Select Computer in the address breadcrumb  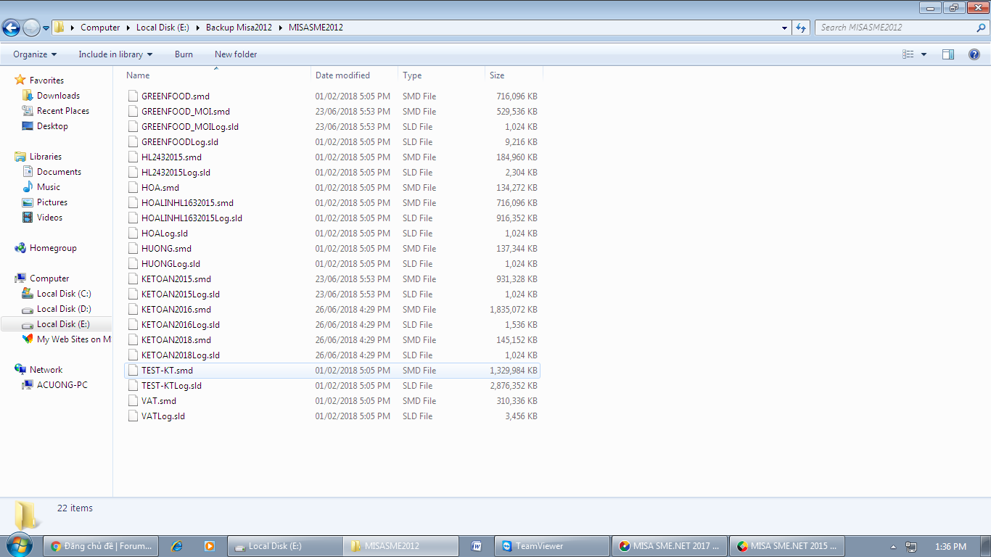[x=100, y=28]
